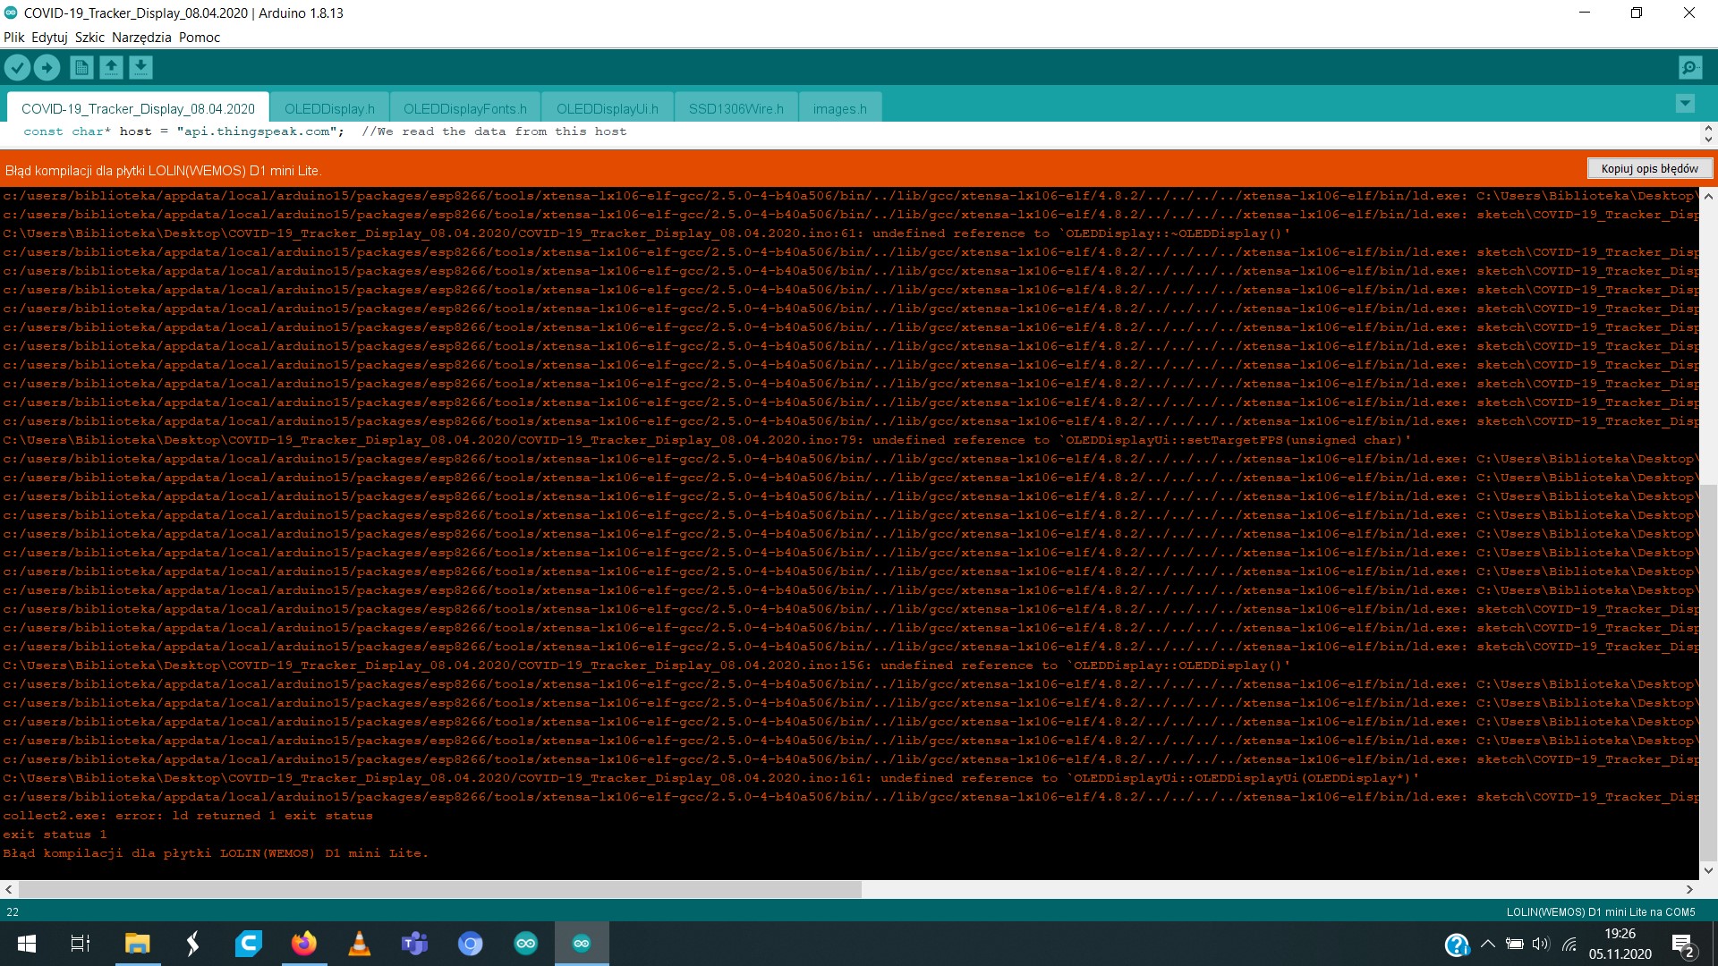The width and height of the screenshot is (1718, 966).
Task: Click the const char* host code line
Action: click(325, 131)
